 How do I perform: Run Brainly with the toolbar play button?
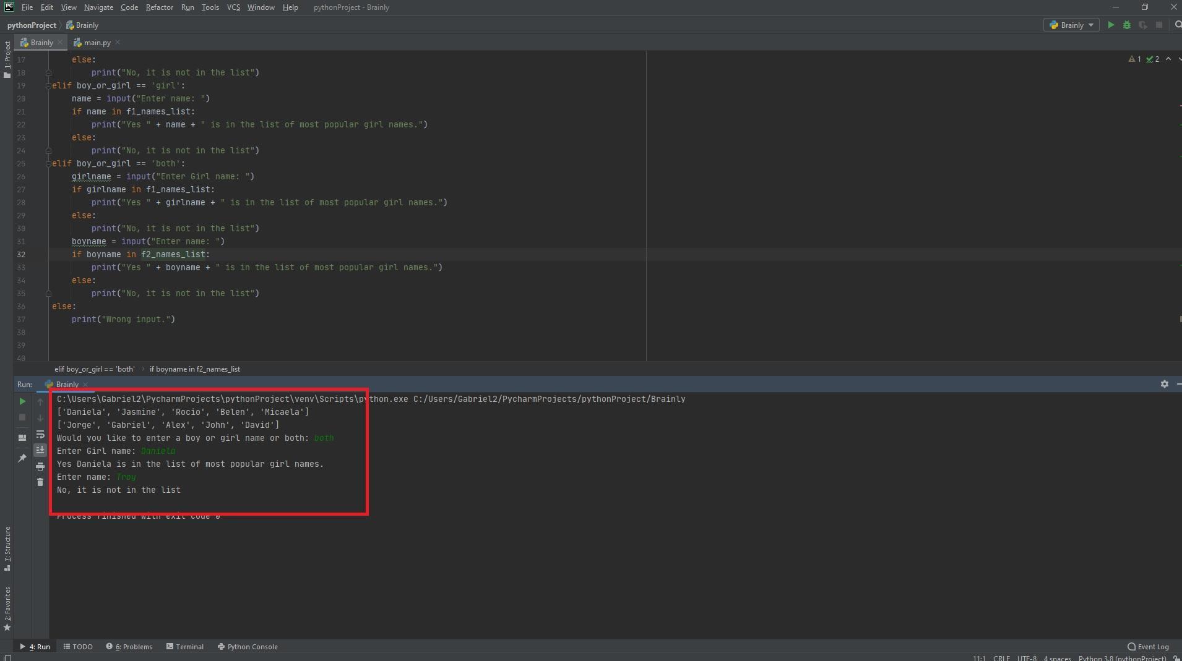click(x=1111, y=25)
